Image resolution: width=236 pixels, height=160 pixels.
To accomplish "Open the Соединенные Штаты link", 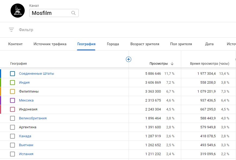I will 36,74.
